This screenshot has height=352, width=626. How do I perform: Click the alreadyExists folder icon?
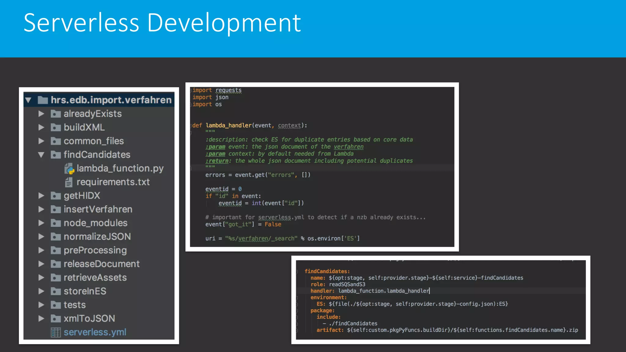pos(56,114)
